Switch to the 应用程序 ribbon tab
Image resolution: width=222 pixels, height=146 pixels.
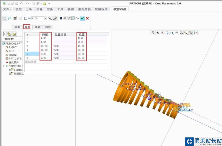click(101, 9)
